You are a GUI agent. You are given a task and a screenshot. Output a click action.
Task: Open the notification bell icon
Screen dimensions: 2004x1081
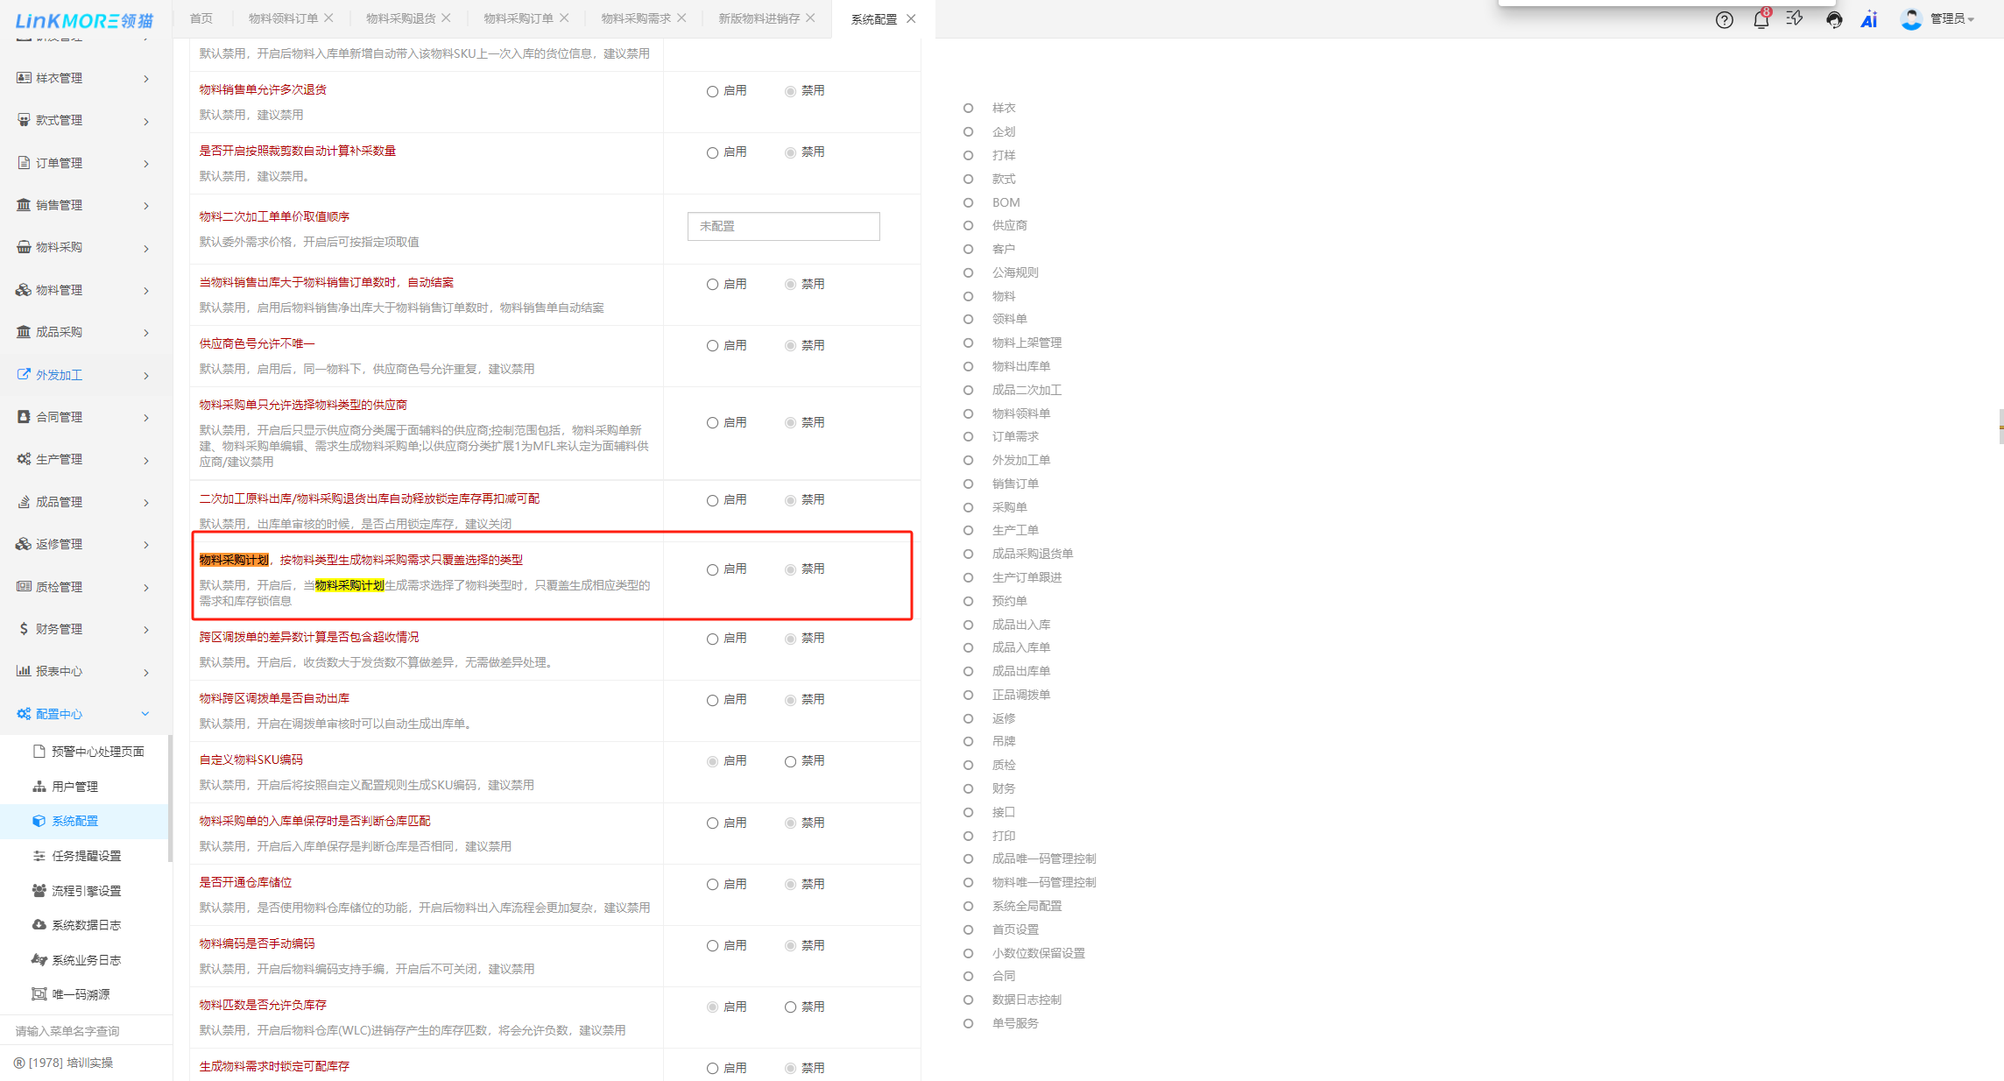[x=1761, y=19]
